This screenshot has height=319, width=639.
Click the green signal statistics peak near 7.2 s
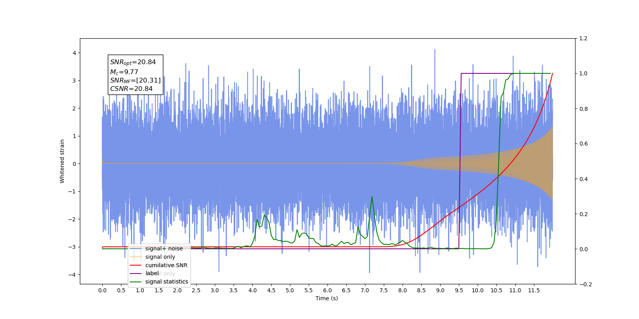[372, 197]
